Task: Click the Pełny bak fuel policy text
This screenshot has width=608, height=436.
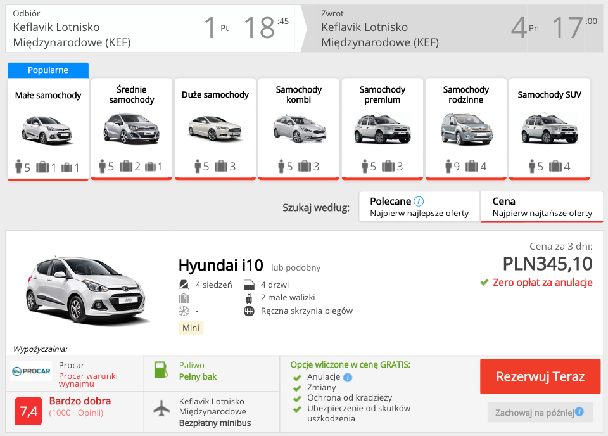Action: pyautogui.click(x=198, y=376)
